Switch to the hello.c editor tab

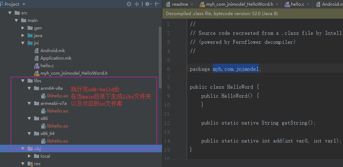[298, 4]
